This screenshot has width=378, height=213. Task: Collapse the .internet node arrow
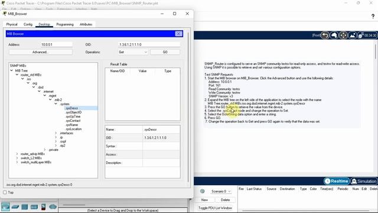(39, 91)
